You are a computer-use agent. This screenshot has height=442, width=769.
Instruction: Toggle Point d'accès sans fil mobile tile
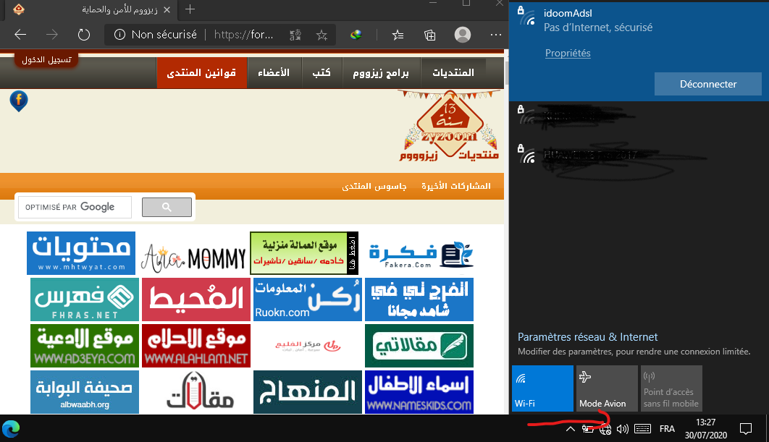tap(671, 388)
